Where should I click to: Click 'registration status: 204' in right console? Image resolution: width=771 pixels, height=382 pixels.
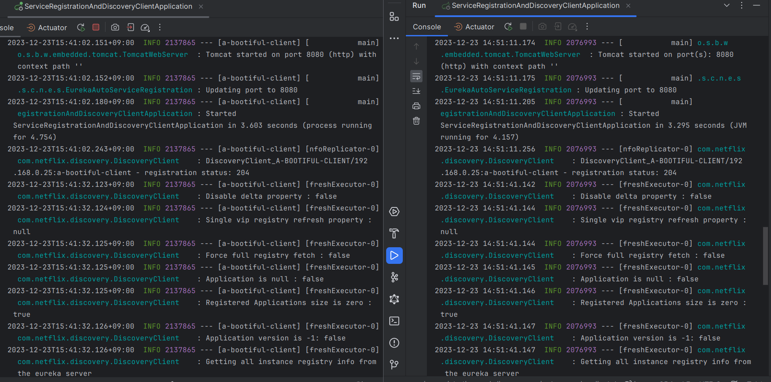tap(624, 173)
